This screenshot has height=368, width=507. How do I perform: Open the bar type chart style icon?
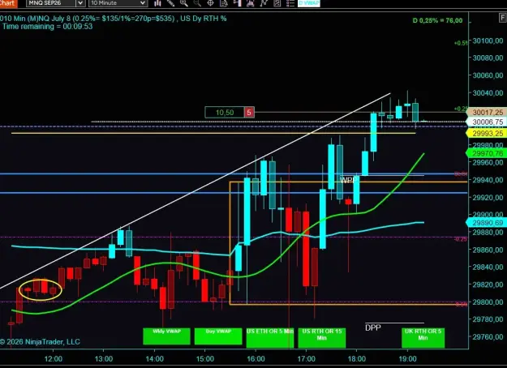[x=157, y=3]
